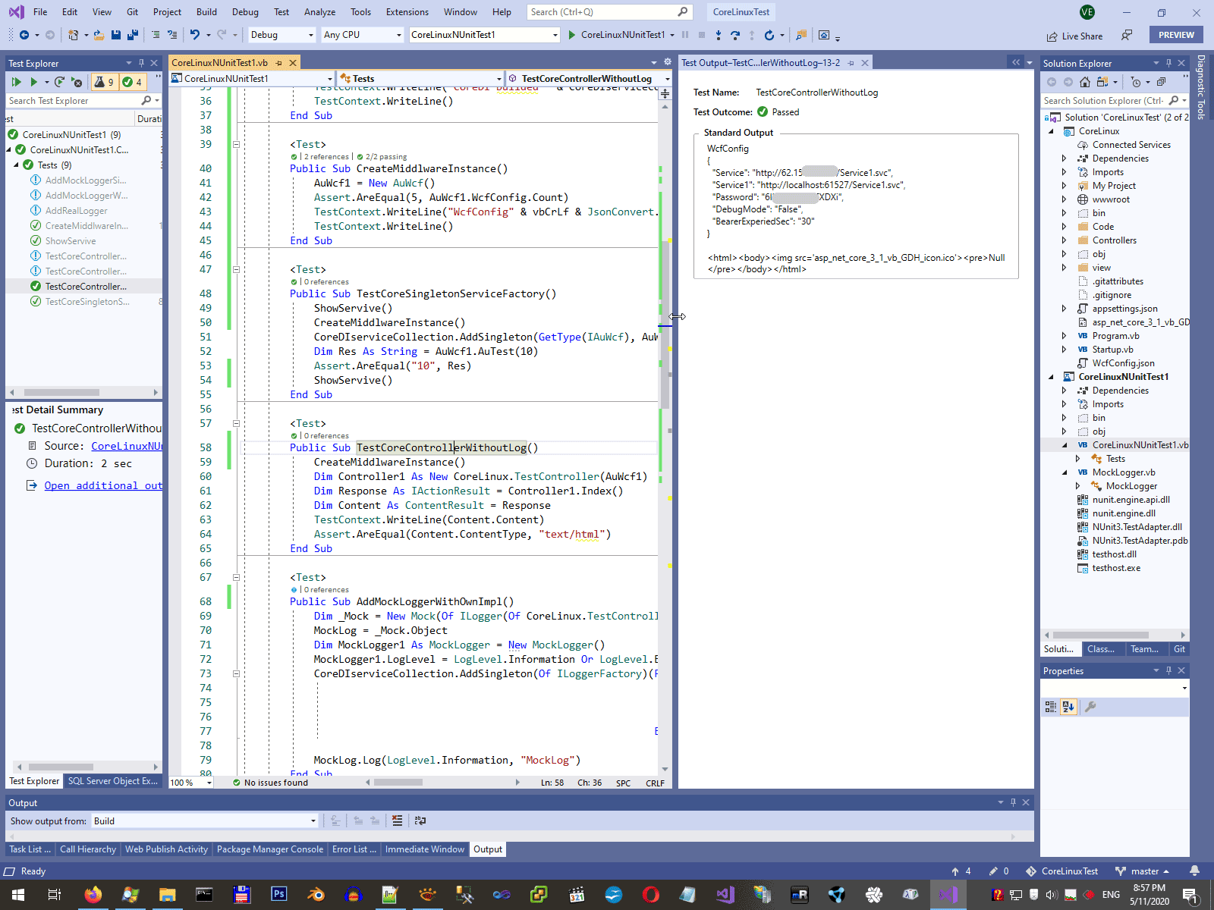Viewport: 1214px width, 910px height.
Task: Click the Step Over debug icon
Action: [734, 35]
